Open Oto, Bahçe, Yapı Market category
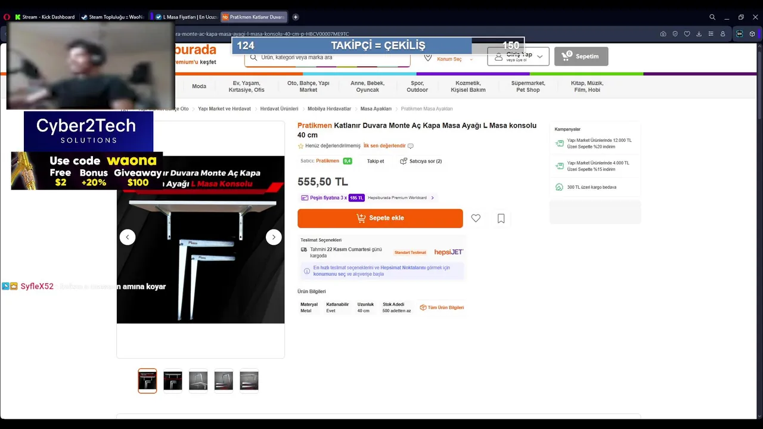The image size is (763, 429). [308, 86]
